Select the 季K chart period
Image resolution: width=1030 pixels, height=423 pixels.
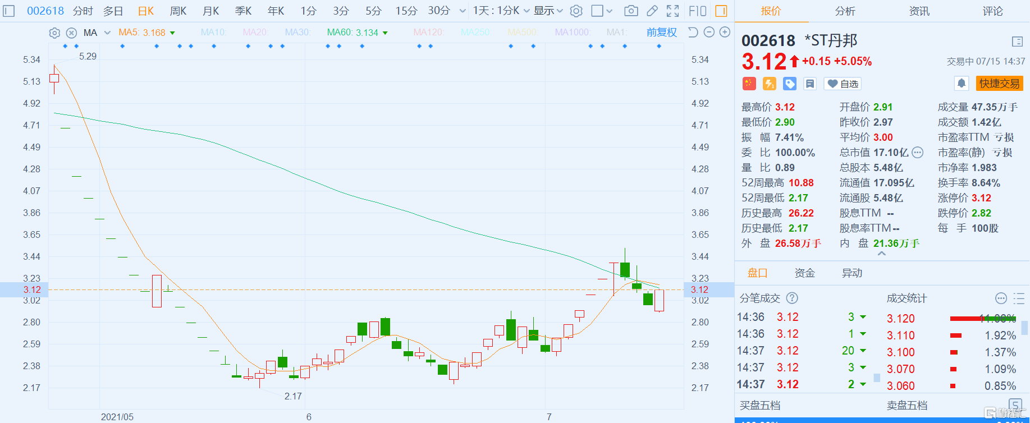tap(244, 11)
